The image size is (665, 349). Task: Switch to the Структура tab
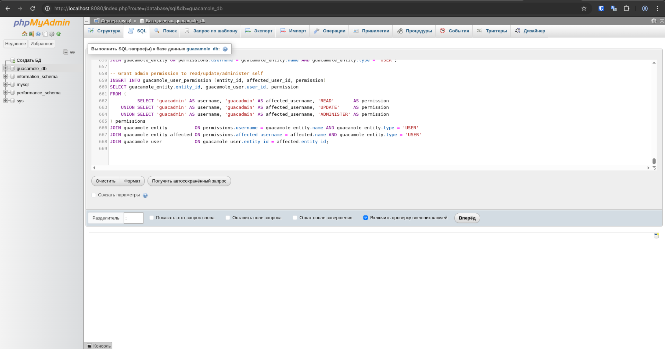click(x=104, y=31)
